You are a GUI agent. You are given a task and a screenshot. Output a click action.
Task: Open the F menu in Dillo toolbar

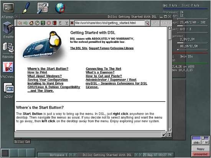pos(60,23)
